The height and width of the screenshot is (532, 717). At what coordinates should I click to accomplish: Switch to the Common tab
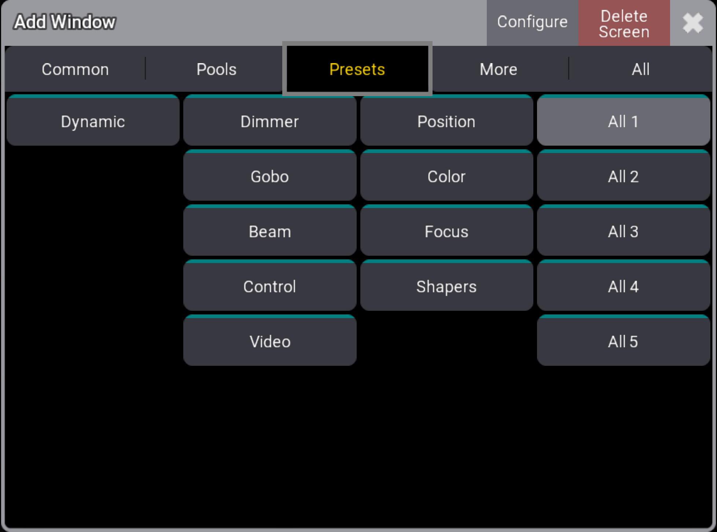(x=76, y=69)
